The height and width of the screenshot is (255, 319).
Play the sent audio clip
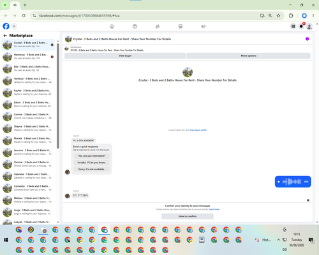pyautogui.click(x=279, y=182)
